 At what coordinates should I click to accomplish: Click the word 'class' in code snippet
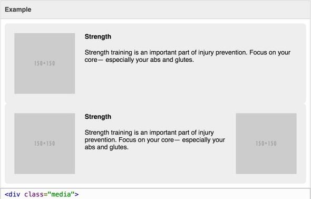[x=34, y=194]
